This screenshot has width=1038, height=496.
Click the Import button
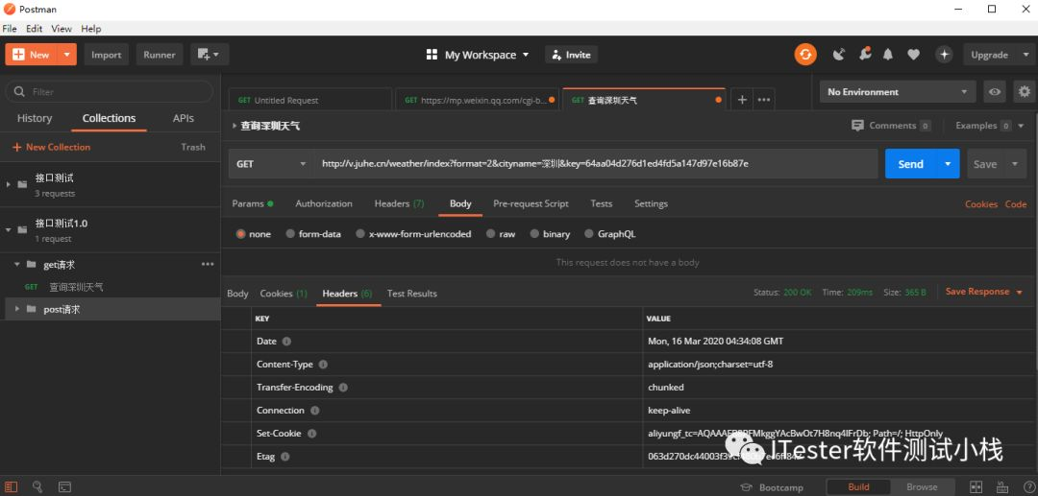point(106,54)
